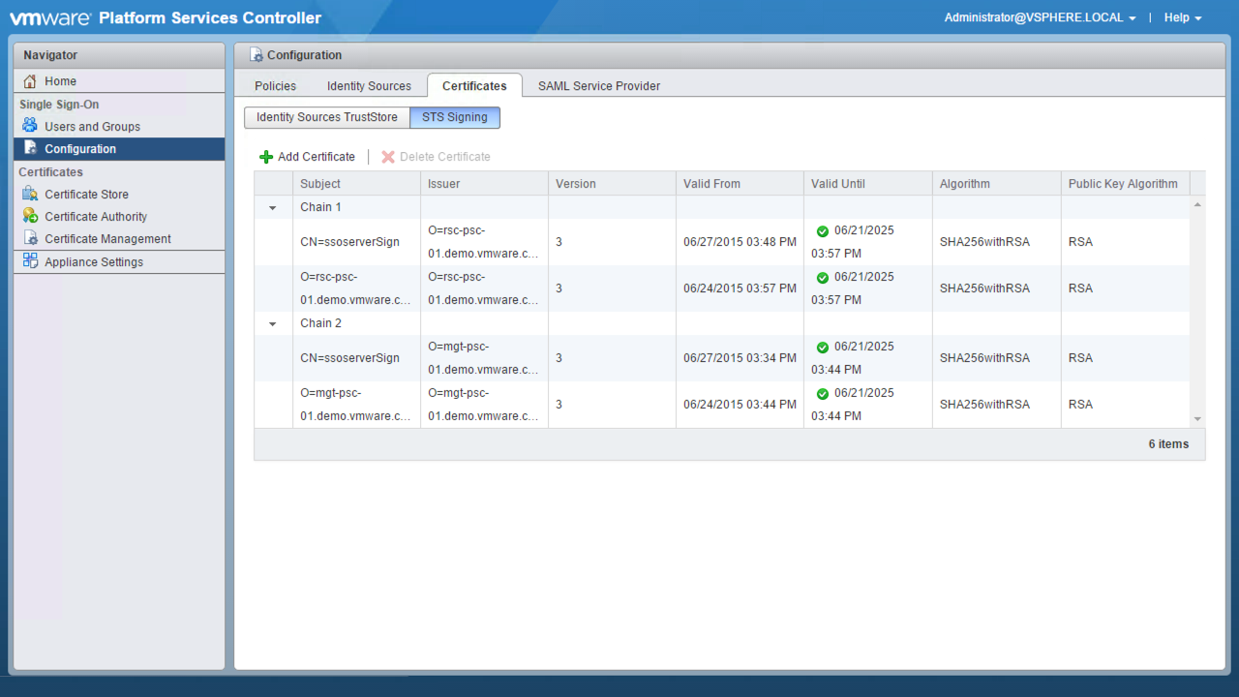Switch to the Policies tab
The height and width of the screenshot is (697, 1239).
coord(275,86)
